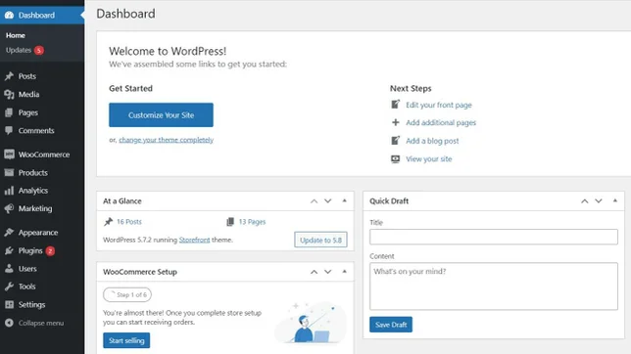Screen dimensions: 631x354
Task: Click the Posts pushpin icon in sidebar
Action: [x=9, y=76]
